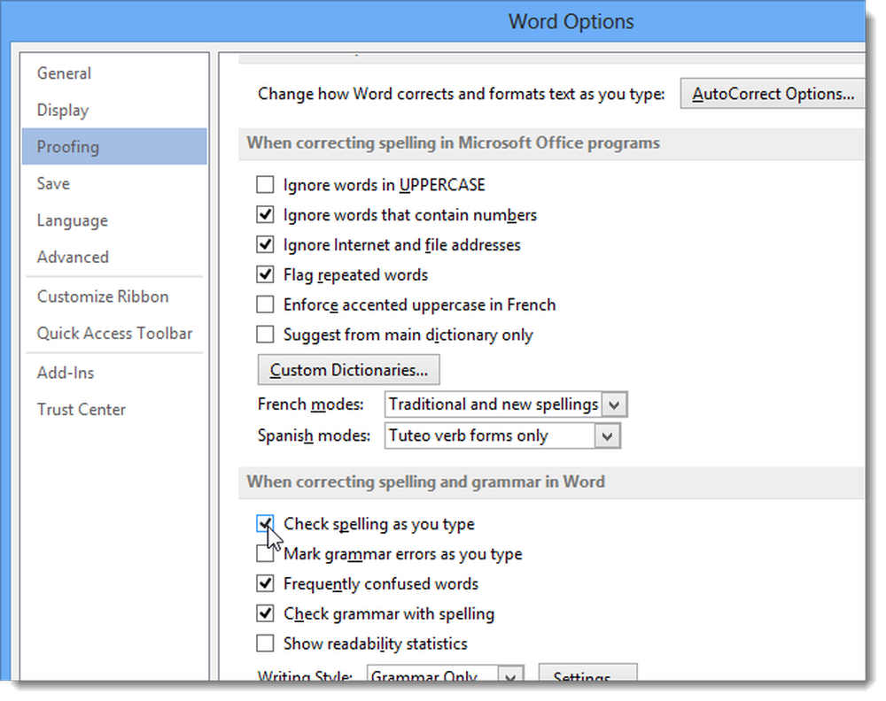The image size is (886, 701).
Task: Uncheck Frequently confused words
Action: tap(265, 583)
